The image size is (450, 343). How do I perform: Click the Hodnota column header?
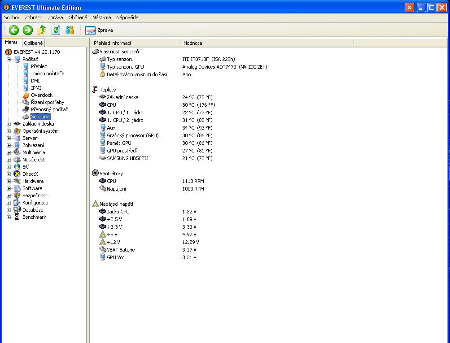(193, 43)
